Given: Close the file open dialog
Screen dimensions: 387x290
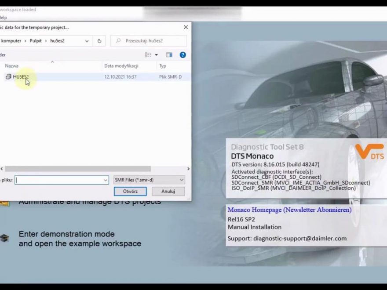Looking at the screenshot, I should (x=186, y=27).
